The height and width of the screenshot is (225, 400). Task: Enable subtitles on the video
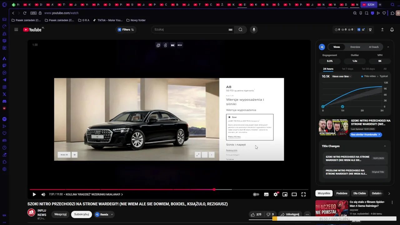click(x=266, y=194)
